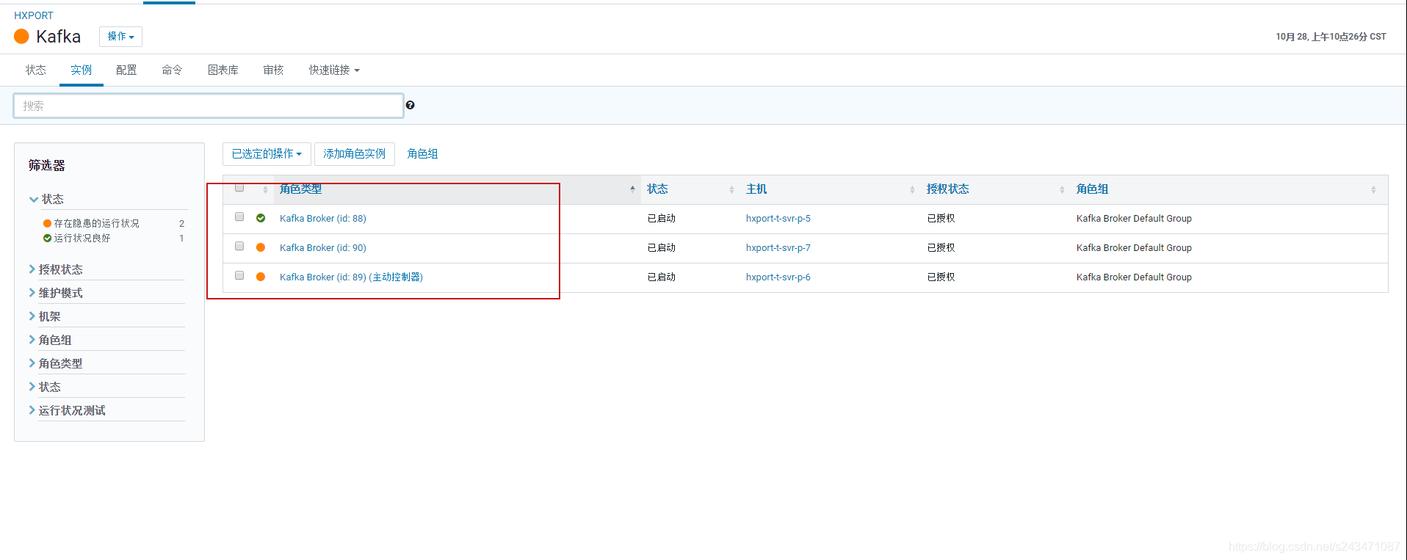Expand the lower 状态 filter
The height and width of the screenshot is (560, 1407).
(45, 387)
